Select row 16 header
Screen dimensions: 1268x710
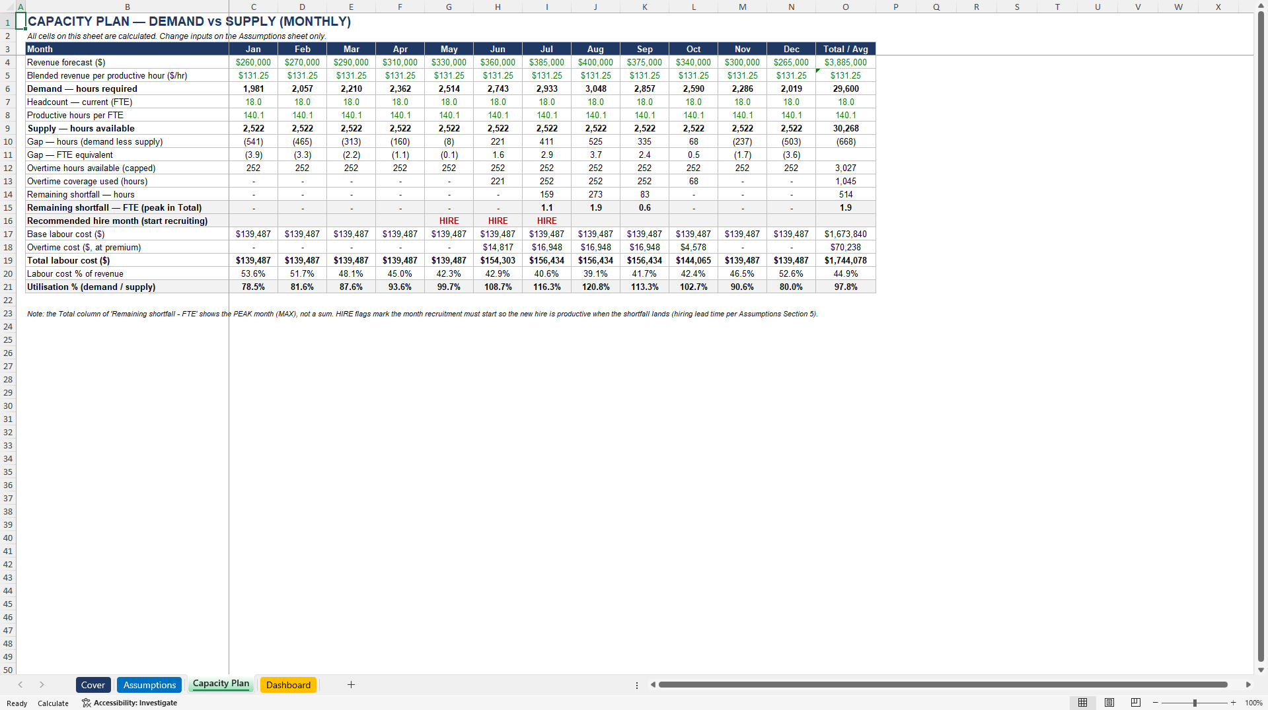(8, 221)
